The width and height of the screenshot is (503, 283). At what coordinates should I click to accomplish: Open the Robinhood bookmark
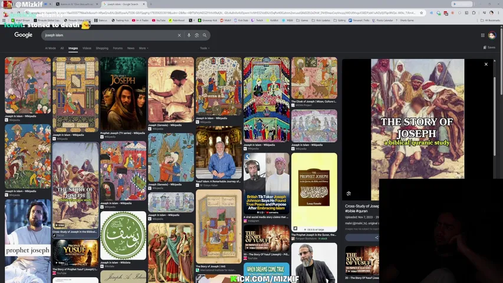point(177,20)
